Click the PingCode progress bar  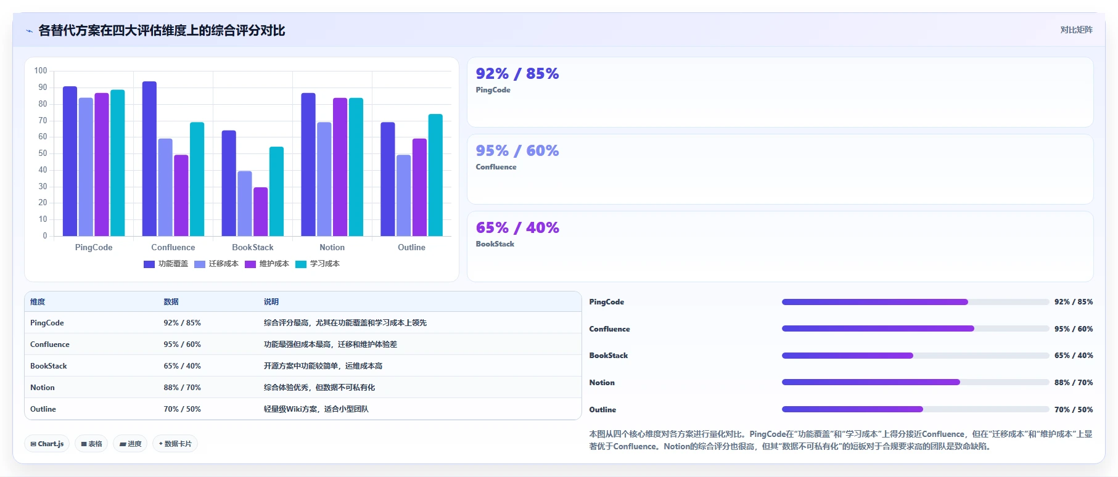(x=916, y=302)
